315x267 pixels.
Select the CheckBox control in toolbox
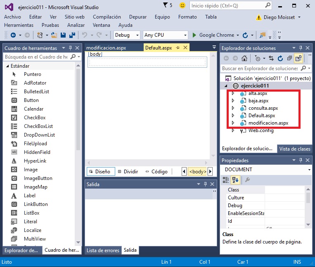tap(35, 118)
